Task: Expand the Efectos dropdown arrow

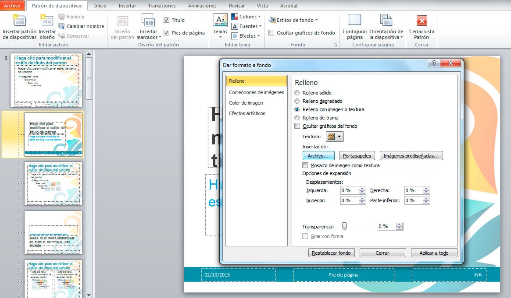Action: [258, 36]
